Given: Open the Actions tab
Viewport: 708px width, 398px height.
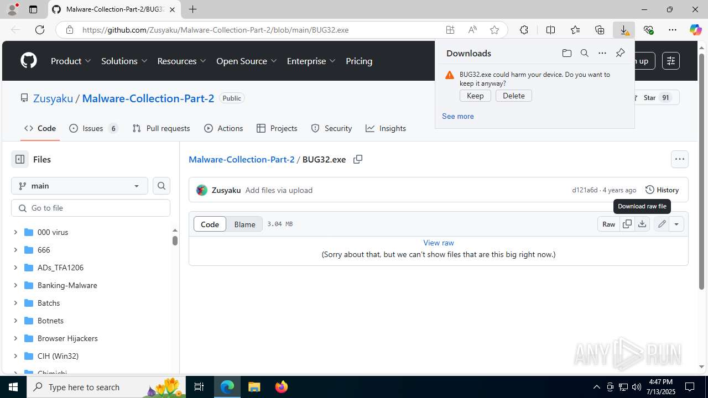Looking at the screenshot, I should tap(223, 128).
